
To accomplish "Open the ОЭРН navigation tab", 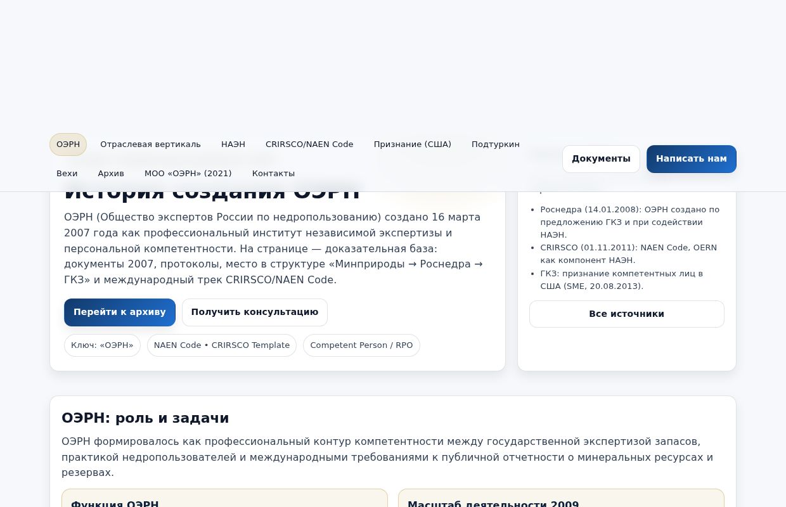I will [68, 144].
